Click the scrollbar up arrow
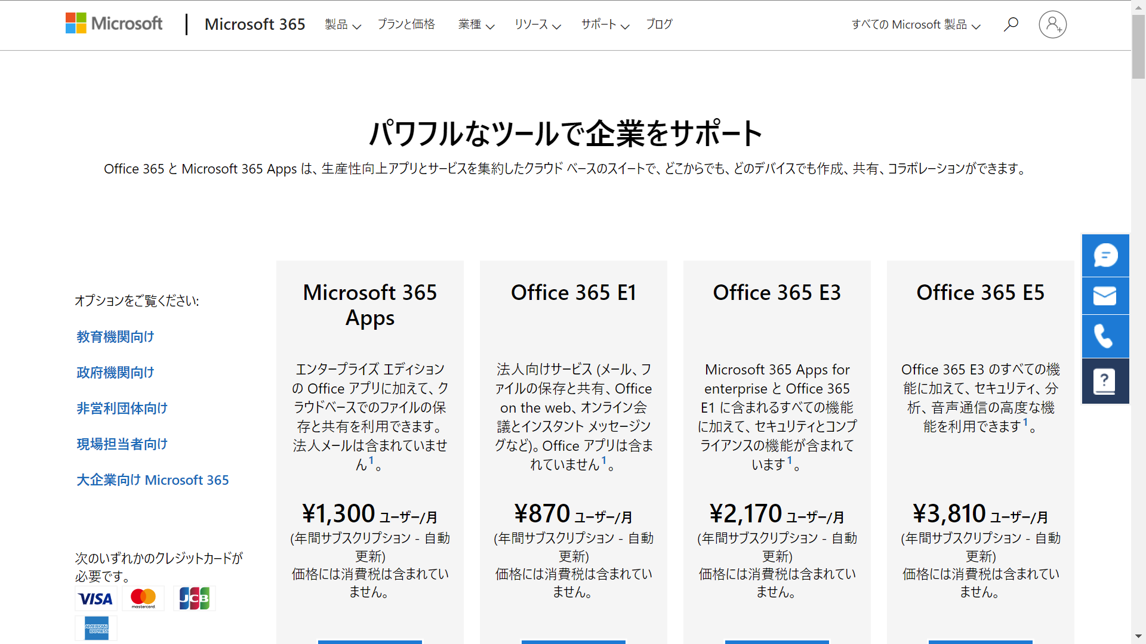 [x=1139, y=7]
